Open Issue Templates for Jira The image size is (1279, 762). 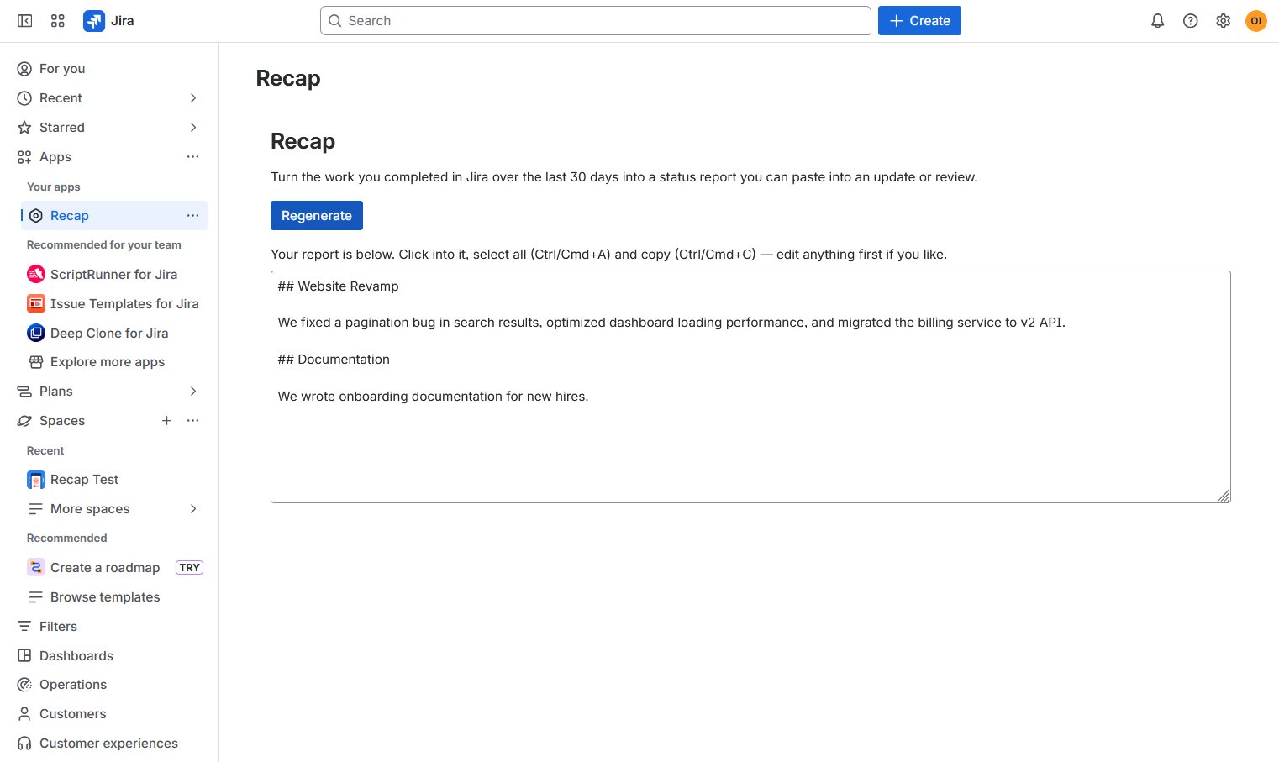[x=114, y=304]
